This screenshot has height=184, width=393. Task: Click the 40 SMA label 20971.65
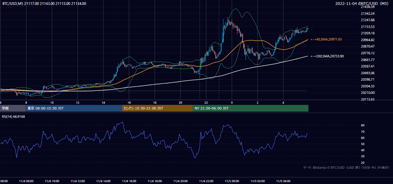tap(326, 39)
